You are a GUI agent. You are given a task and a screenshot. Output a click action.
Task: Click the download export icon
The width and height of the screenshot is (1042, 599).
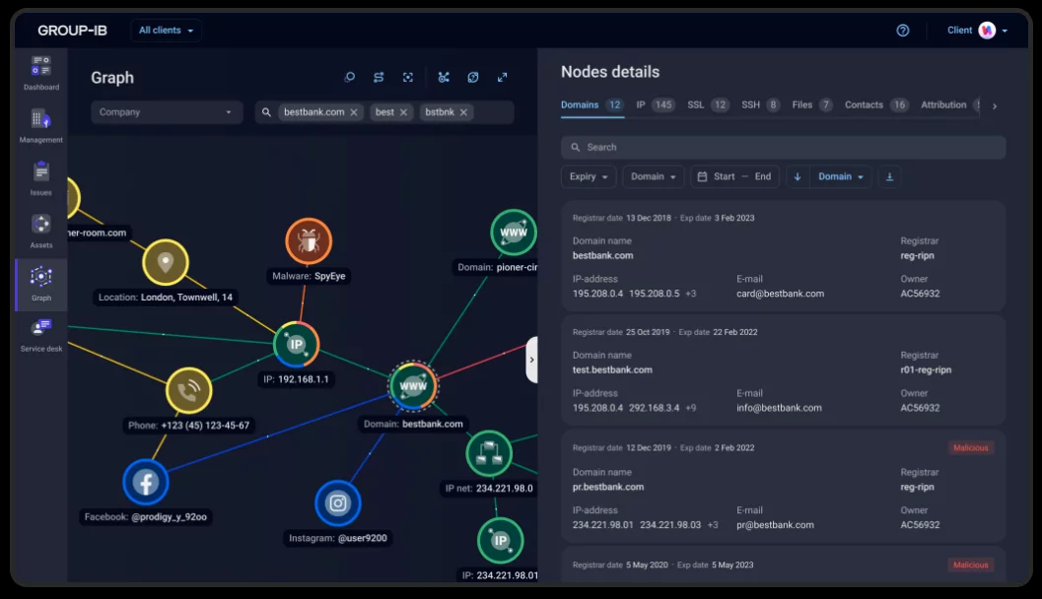(889, 176)
